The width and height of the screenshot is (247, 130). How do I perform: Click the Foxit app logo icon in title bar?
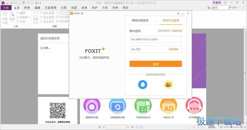click(x=3, y=3)
